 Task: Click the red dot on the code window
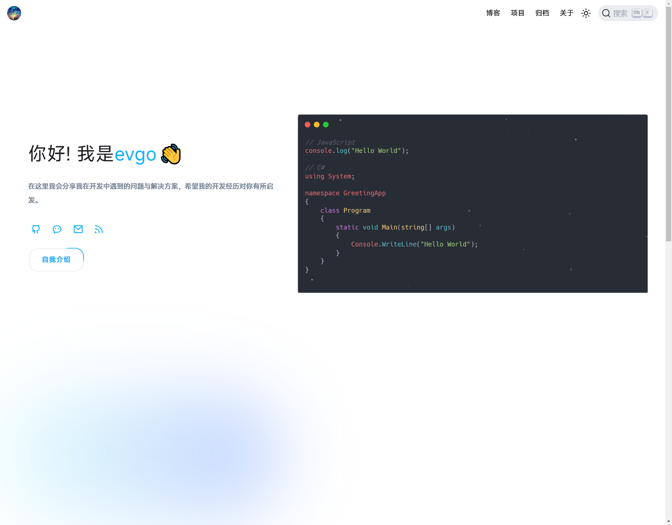pyautogui.click(x=308, y=124)
